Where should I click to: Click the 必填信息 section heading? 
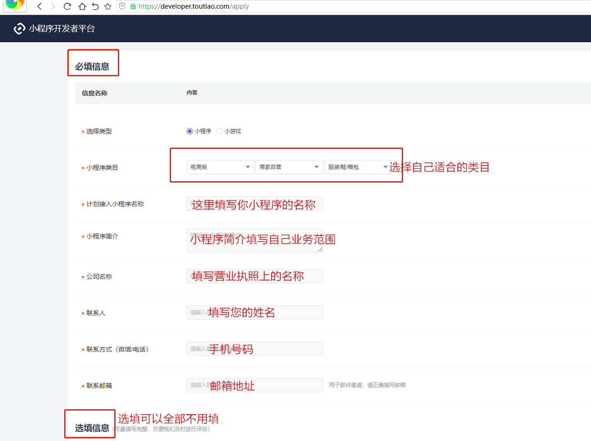[92, 67]
